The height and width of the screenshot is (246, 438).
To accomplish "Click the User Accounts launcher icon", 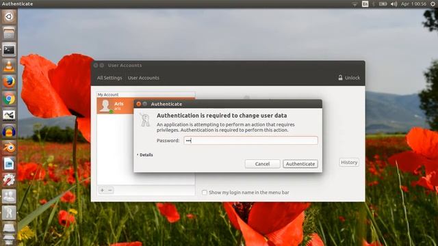I will (x=9, y=197).
